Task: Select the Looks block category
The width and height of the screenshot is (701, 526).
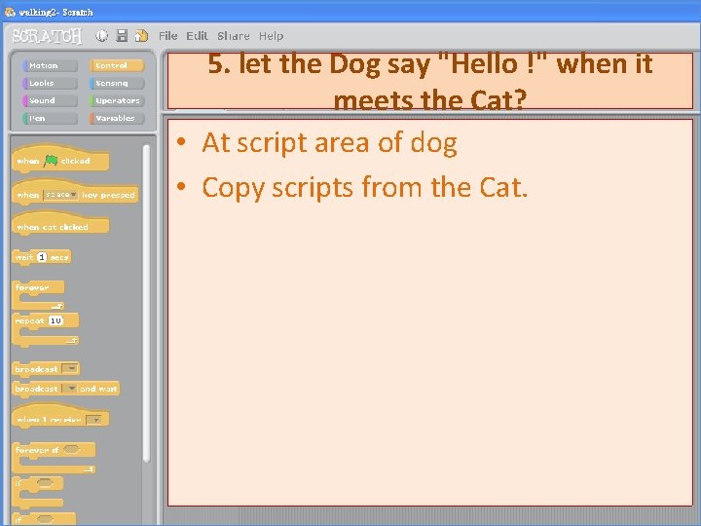Action: tap(50, 83)
